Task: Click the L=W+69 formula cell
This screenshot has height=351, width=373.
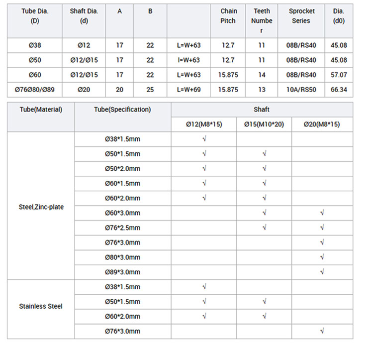Action: pyautogui.click(x=188, y=90)
